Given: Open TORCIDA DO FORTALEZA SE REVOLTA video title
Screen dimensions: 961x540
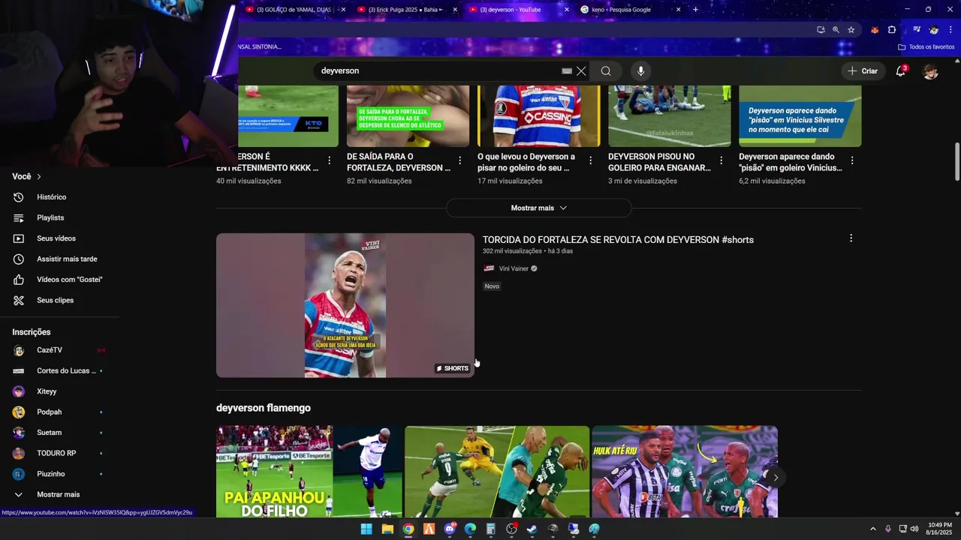Looking at the screenshot, I should coord(618,240).
